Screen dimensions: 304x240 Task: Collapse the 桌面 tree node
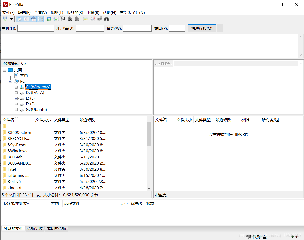[x=4, y=70]
